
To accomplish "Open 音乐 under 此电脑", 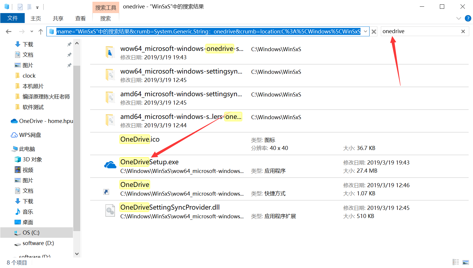I will coord(28,212).
